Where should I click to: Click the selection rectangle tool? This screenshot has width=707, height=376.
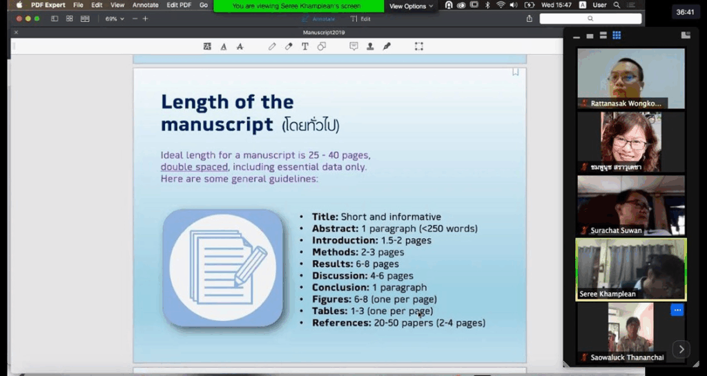coord(419,46)
